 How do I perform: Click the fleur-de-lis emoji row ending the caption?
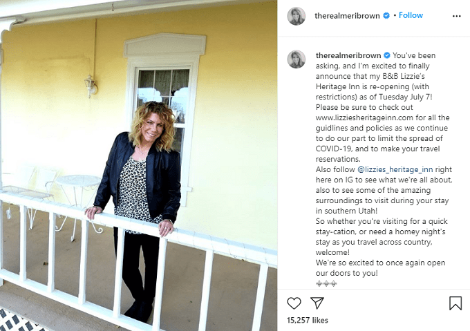pyautogui.click(x=326, y=283)
